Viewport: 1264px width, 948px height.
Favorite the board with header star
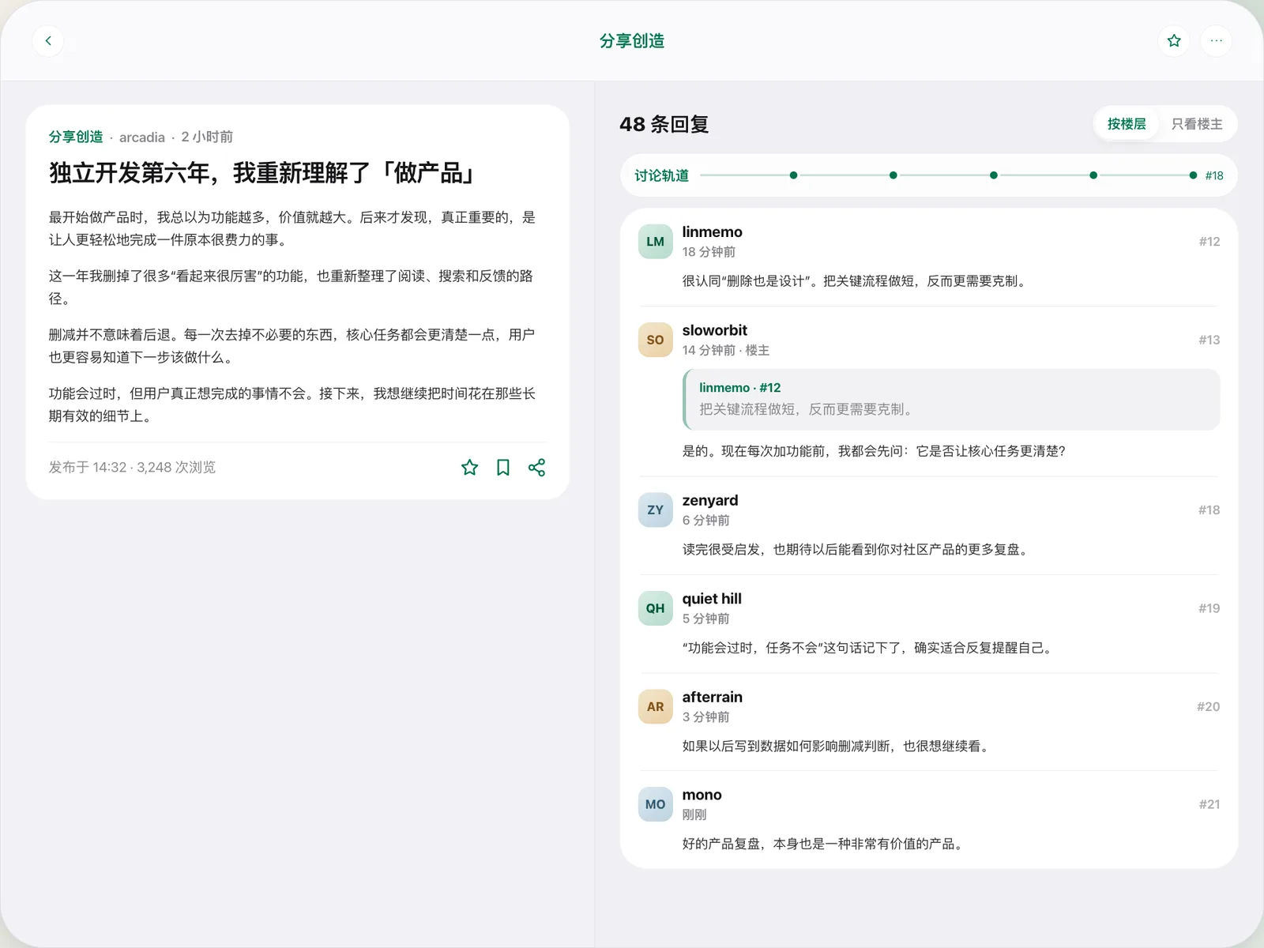point(1174,41)
